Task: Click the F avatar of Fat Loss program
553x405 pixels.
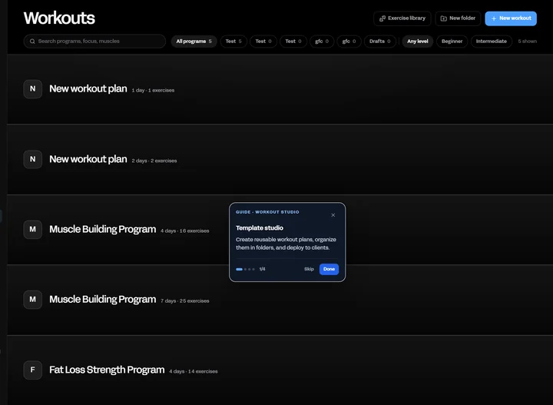Action: [x=33, y=370]
